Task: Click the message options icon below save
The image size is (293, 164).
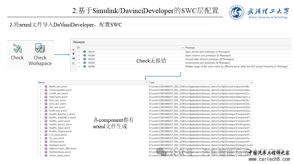Action: [73, 63]
